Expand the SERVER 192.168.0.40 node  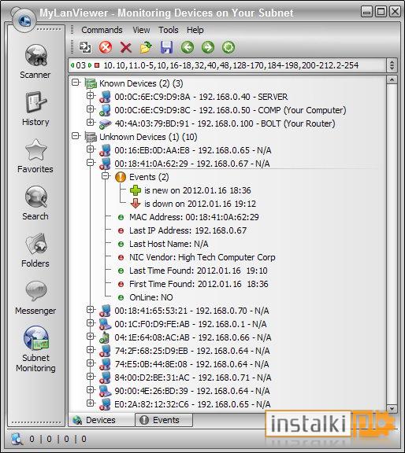pos(91,95)
